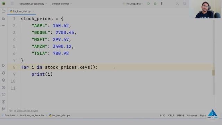This screenshot has height=125, width=222.
Task: Click the presenter webcam thumbnail
Action: pos(205,9)
